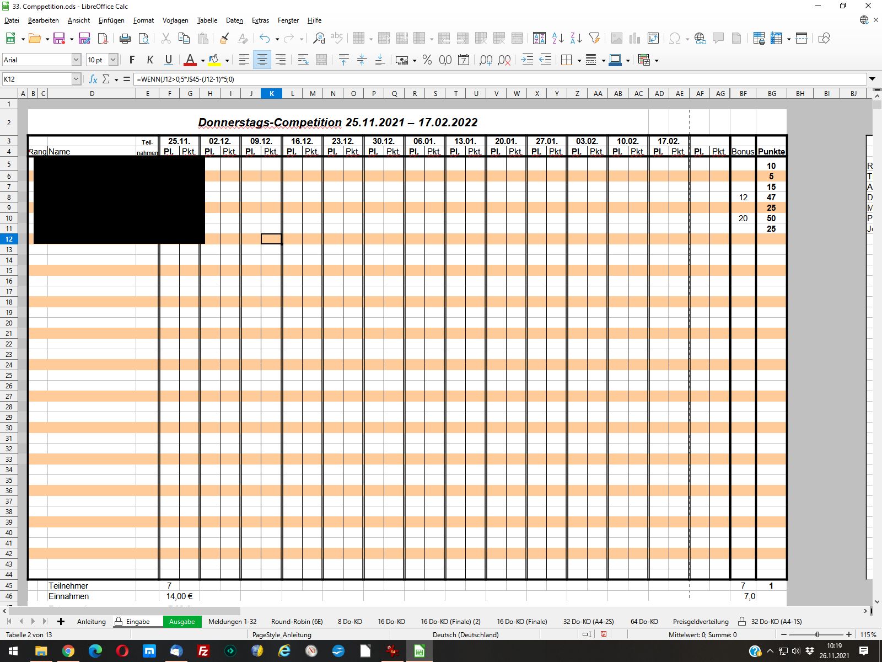Add a new sheet with plus button
This screenshot has height=662, width=882.
pyautogui.click(x=61, y=621)
